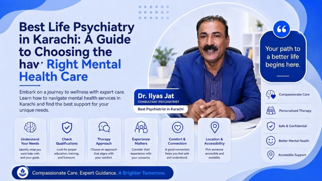Select the Check Qualifications card title

click(x=67, y=141)
